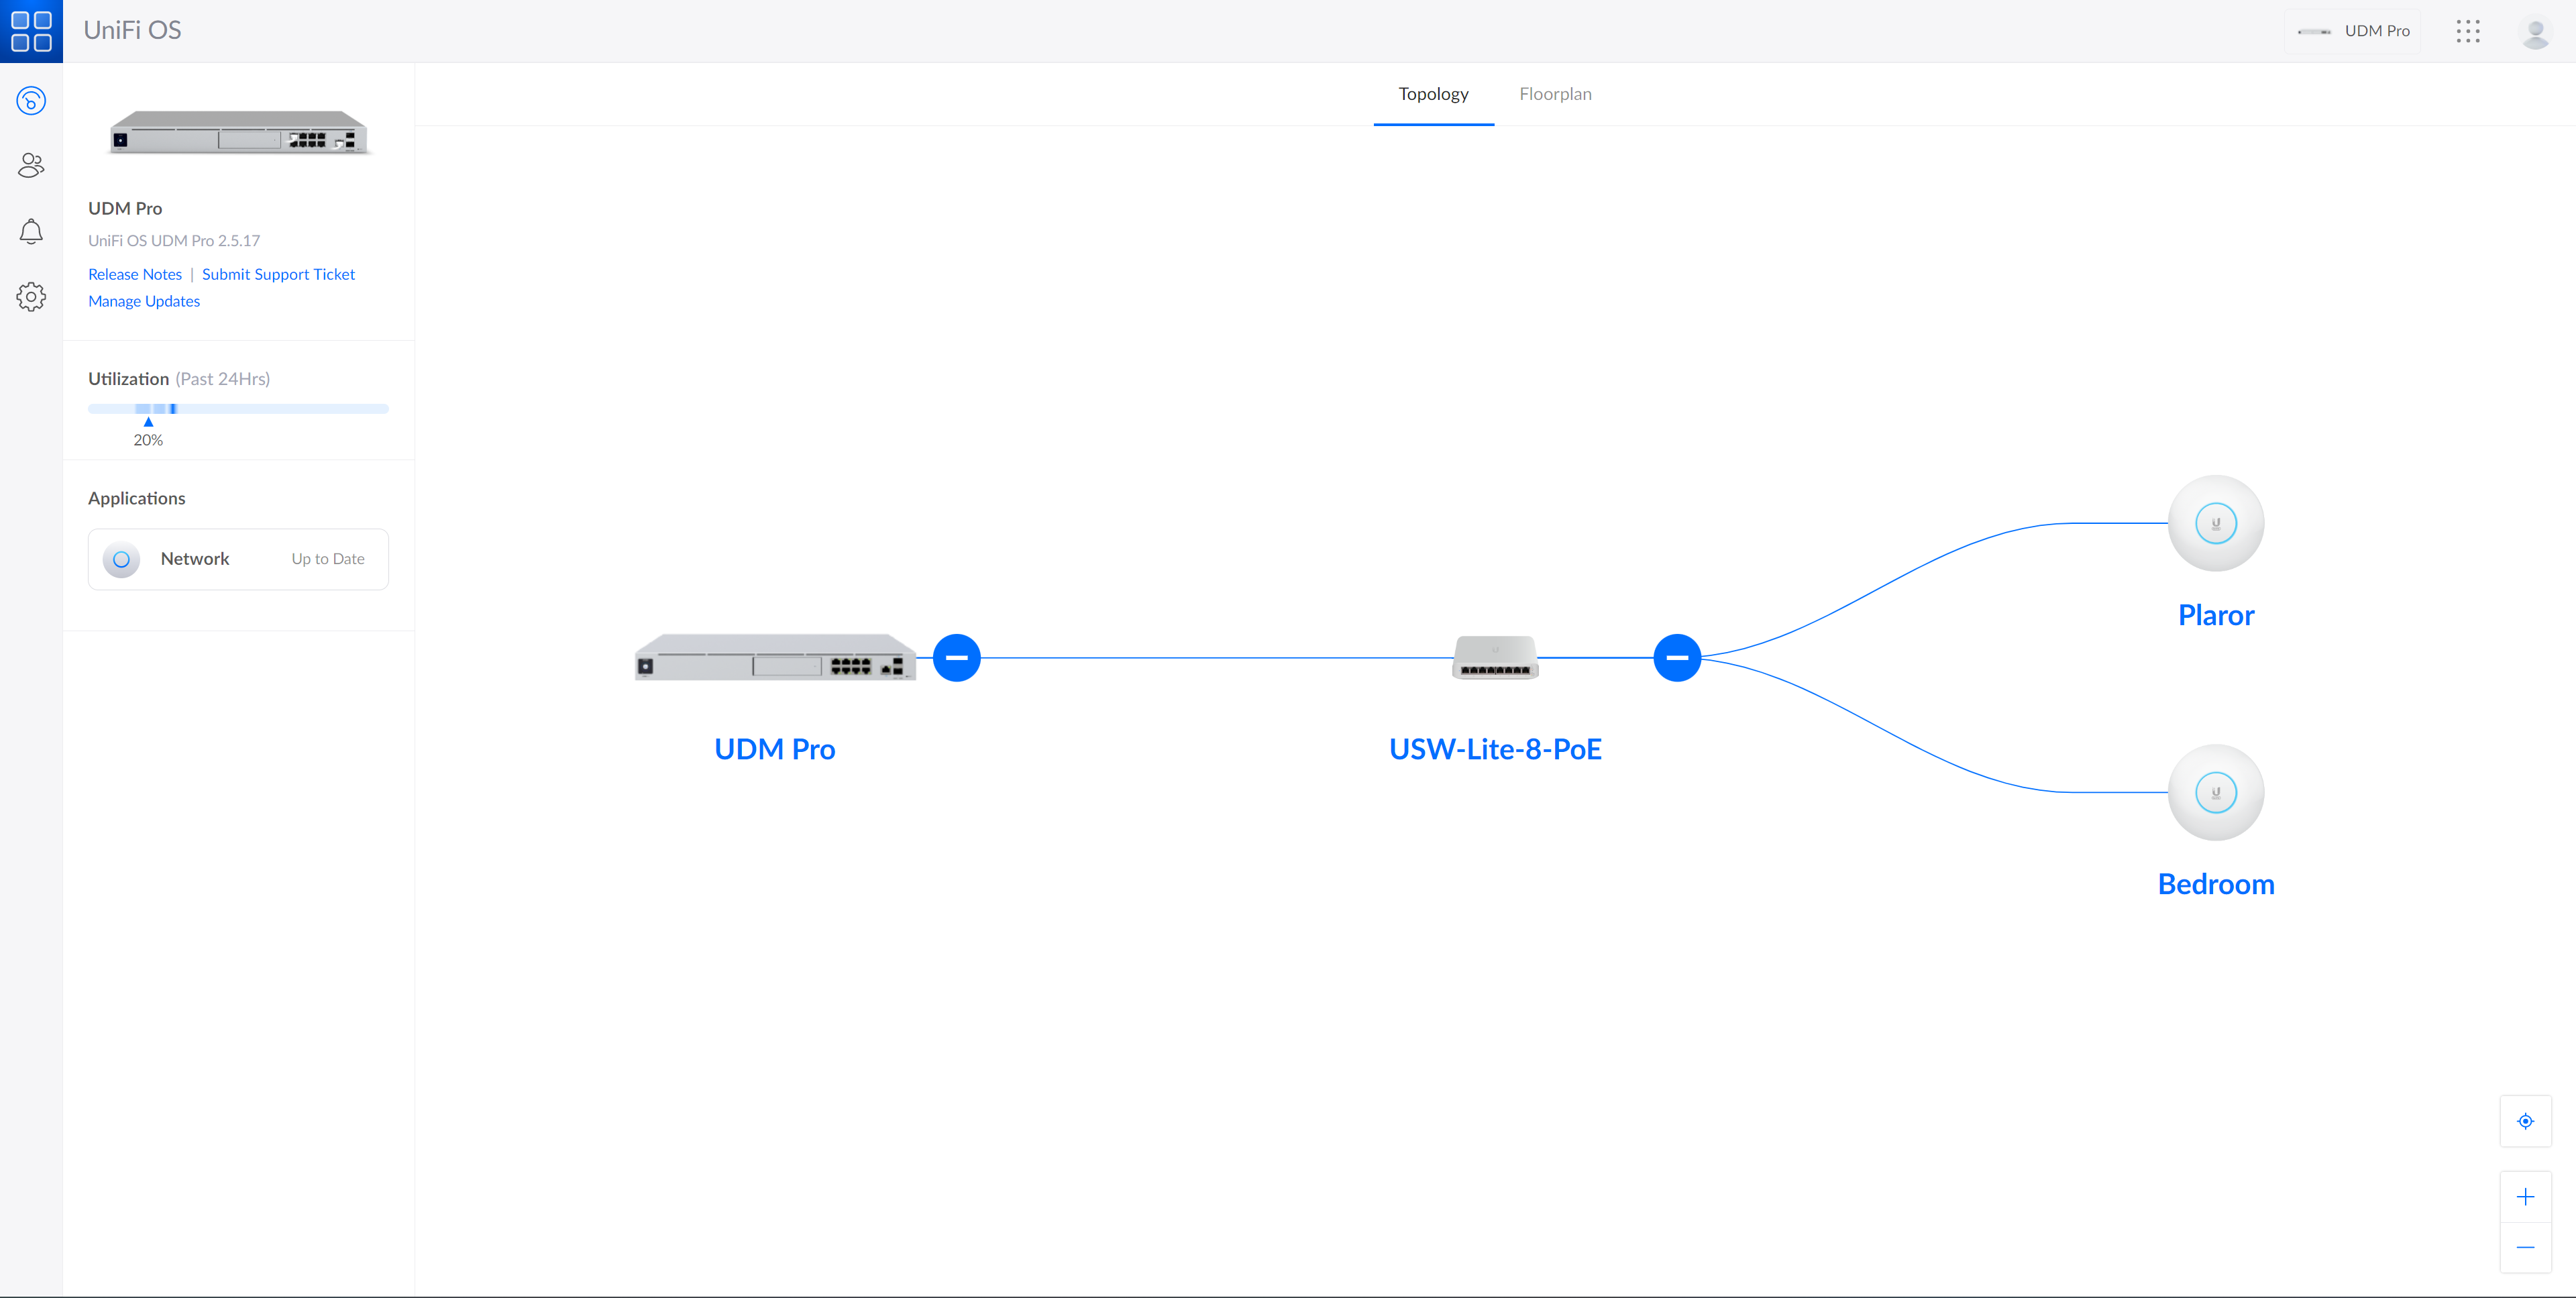Select the USW-Lite-8-PoE switch image
2576x1298 pixels.
click(1495, 657)
